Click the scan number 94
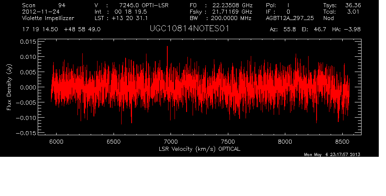The width and height of the screenshot is (386, 196). tap(62, 5)
